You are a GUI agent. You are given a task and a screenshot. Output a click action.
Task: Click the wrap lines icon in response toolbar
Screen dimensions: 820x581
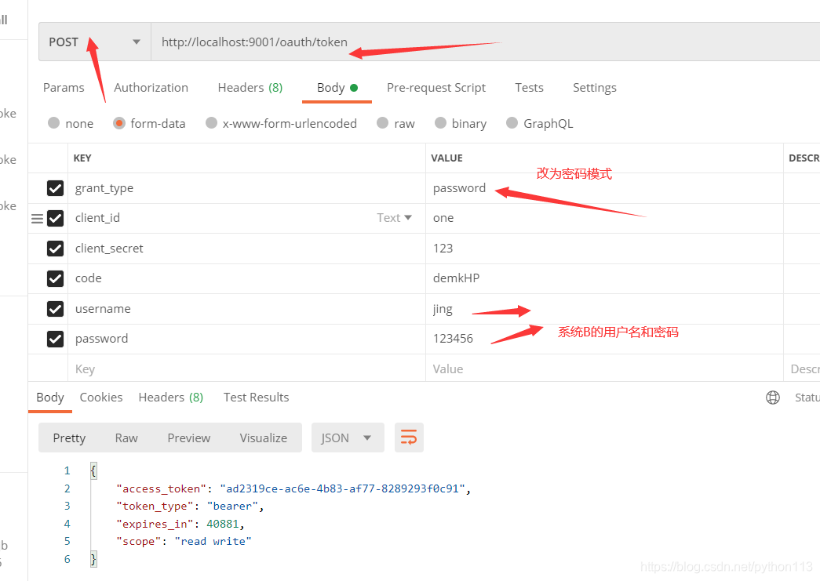coord(409,438)
